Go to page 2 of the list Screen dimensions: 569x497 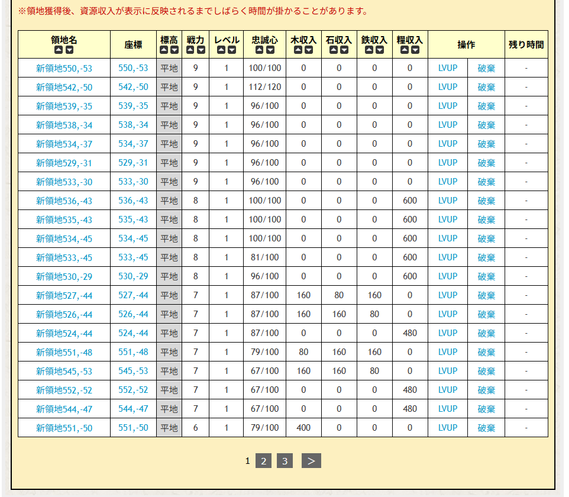tap(263, 461)
